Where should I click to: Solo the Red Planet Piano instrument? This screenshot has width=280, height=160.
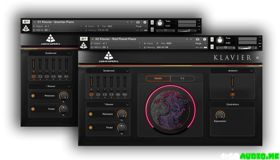(x=212, y=39)
